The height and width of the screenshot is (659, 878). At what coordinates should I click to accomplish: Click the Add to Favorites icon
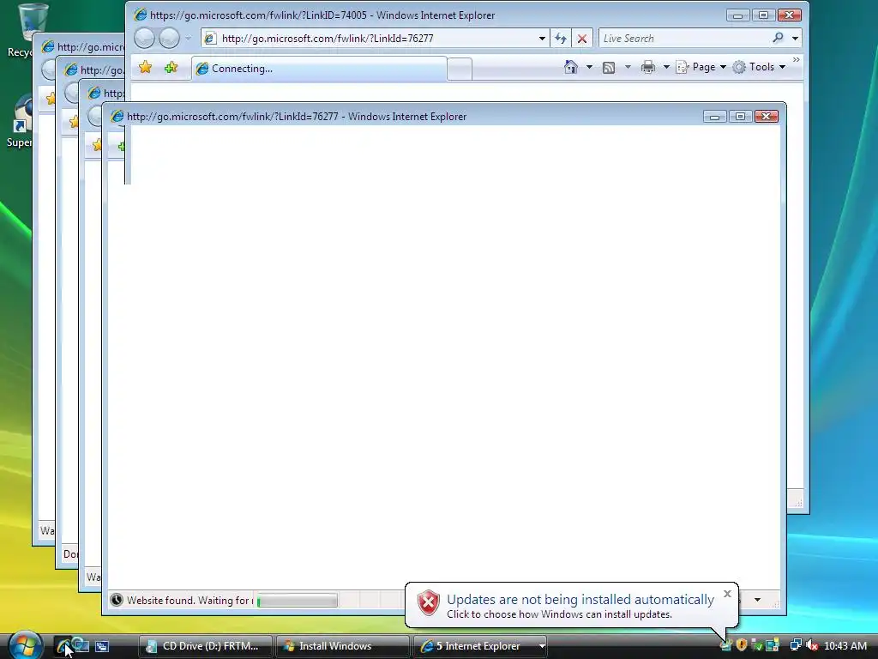tap(171, 68)
